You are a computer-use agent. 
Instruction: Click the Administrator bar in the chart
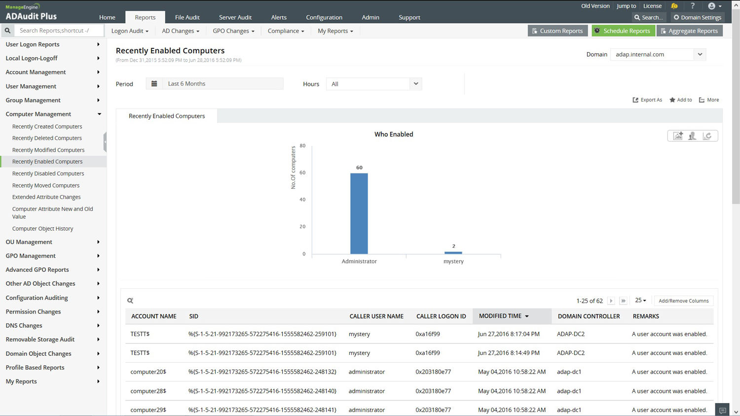[x=359, y=213]
